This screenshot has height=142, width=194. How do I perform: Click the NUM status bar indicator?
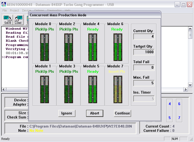[x=175, y=139]
